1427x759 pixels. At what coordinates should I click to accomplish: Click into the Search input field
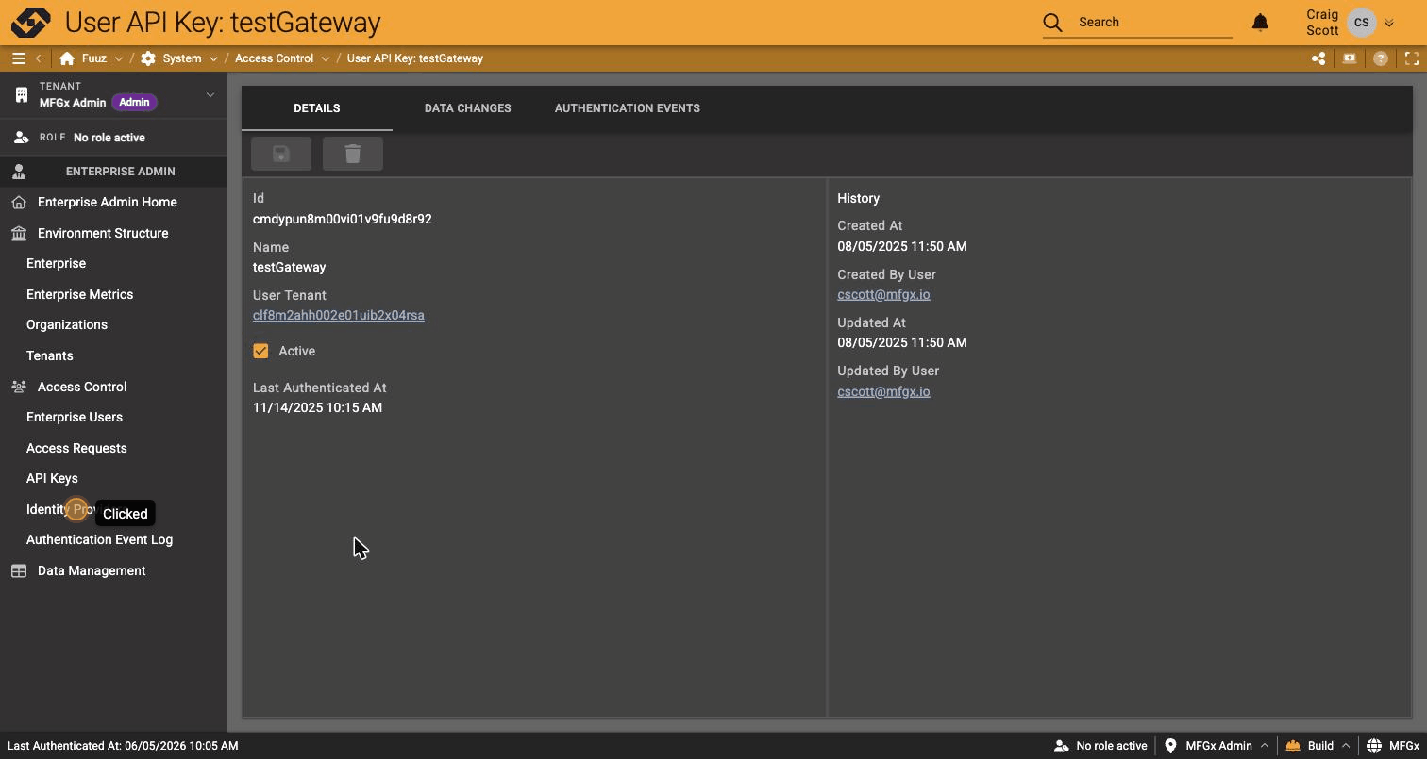point(1154,22)
